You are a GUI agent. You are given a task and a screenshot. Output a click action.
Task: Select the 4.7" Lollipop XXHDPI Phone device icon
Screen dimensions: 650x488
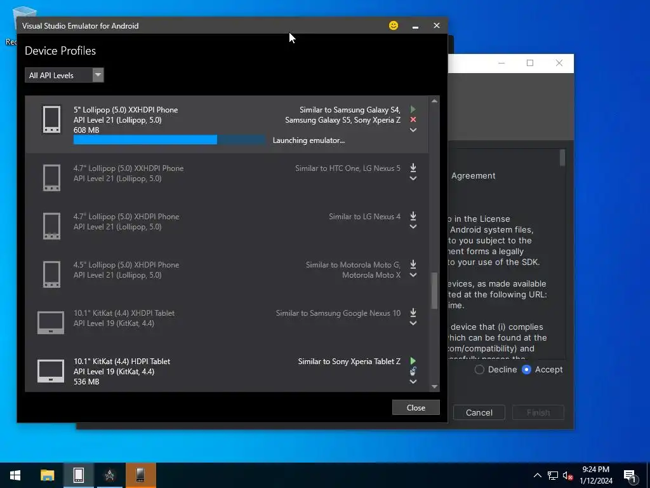tap(52, 178)
